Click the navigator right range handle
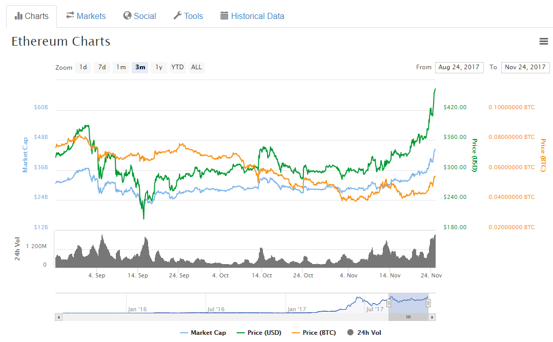The width and height of the screenshot is (553, 342). pyautogui.click(x=428, y=303)
